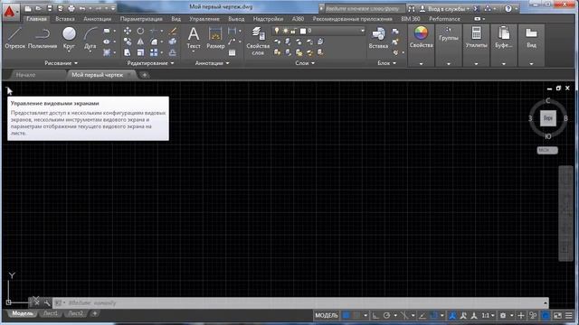
Task: Switch to the Вставка ribbon tab
Action: point(65,19)
